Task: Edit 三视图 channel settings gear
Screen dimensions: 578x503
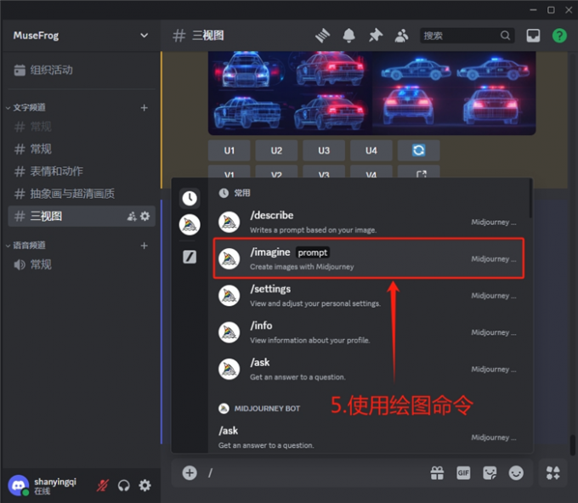Action: (145, 216)
